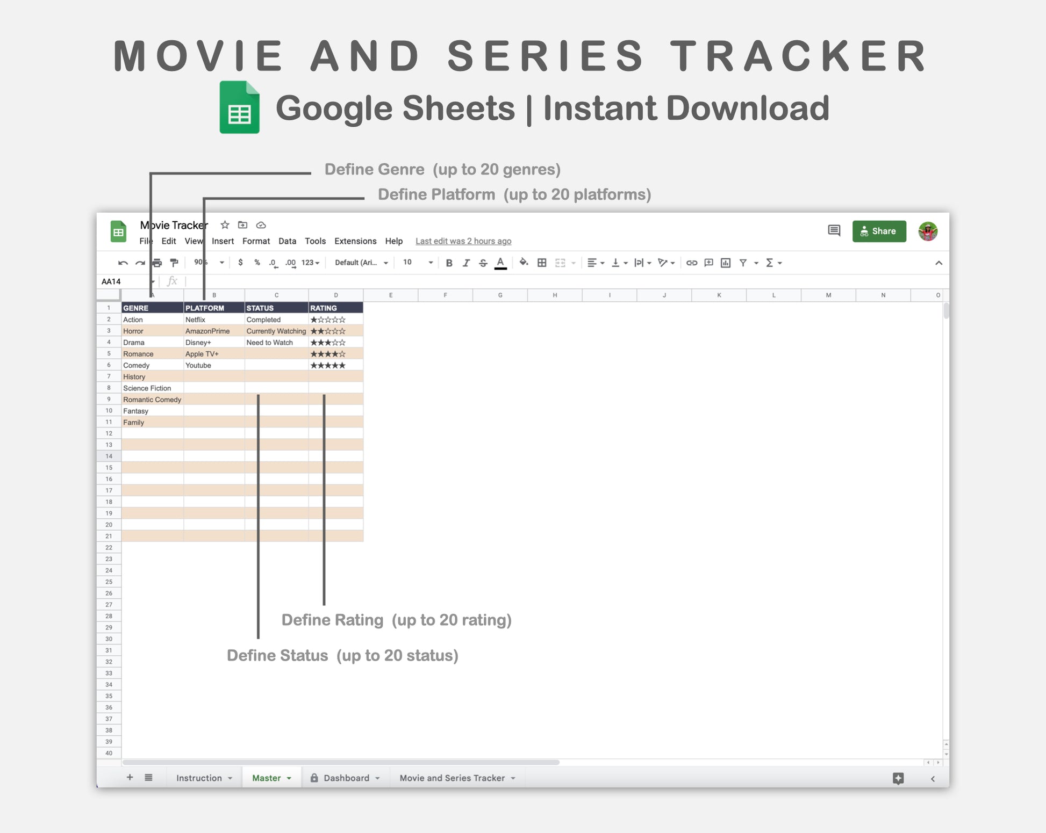This screenshot has height=833, width=1046.
Task: Click the paint format roller icon
Action: [174, 263]
